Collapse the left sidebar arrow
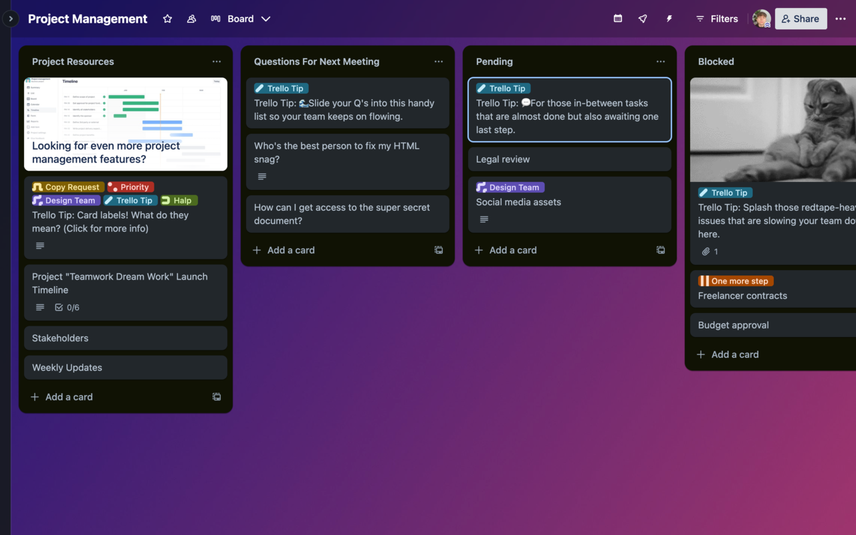The width and height of the screenshot is (856, 535). (10, 18)
